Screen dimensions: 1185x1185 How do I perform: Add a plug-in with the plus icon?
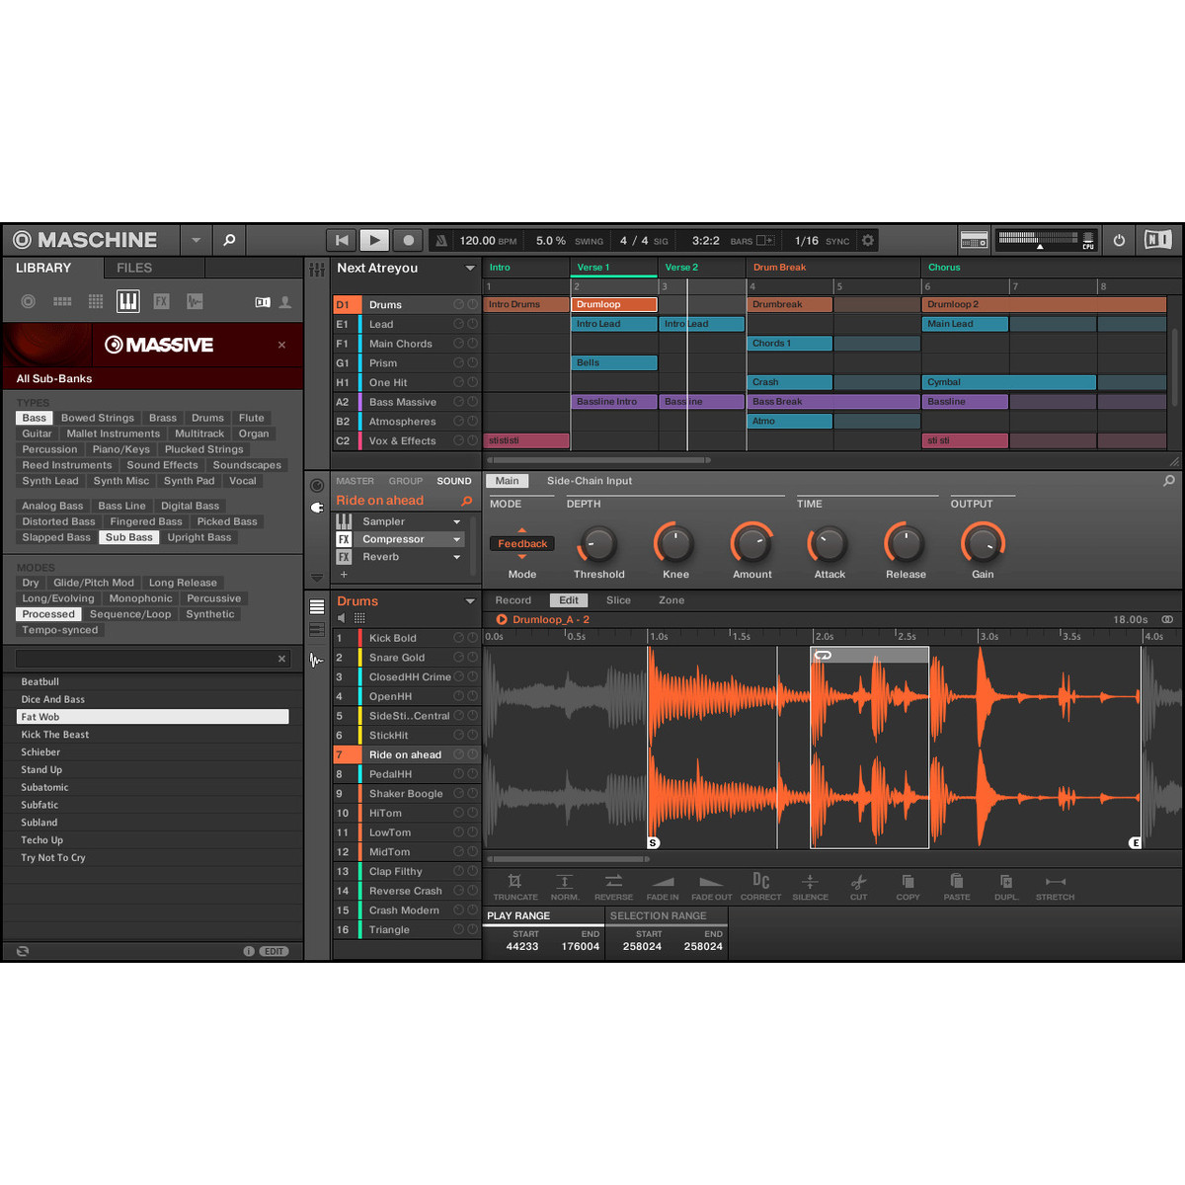[344, 574]
